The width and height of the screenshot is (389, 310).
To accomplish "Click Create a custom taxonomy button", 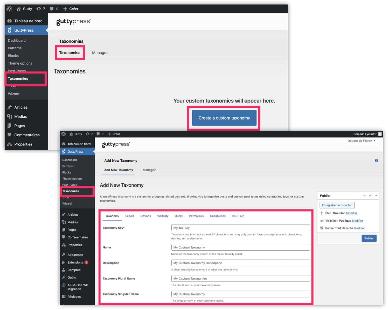I will 224,118.
